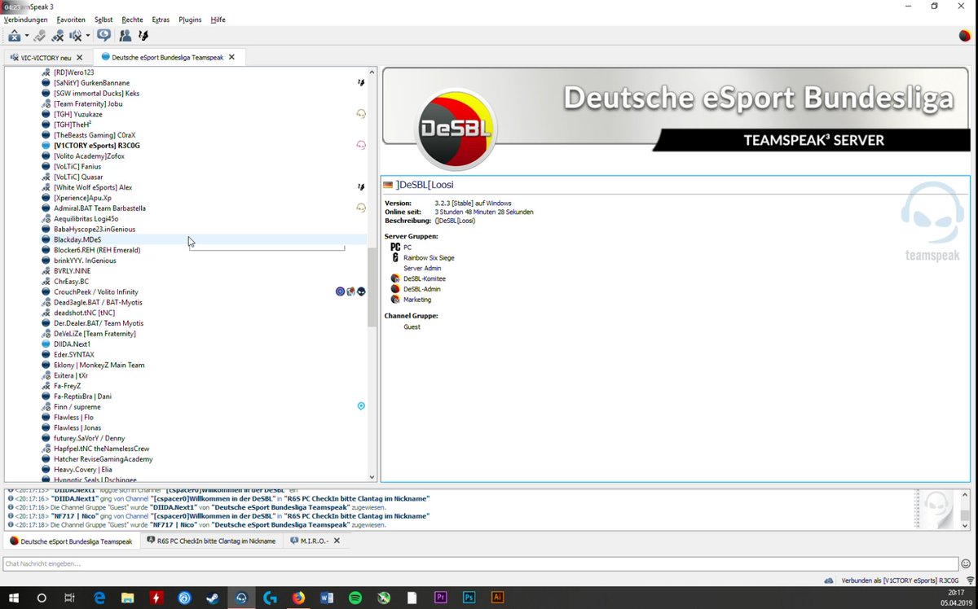Click the badge icon on Finn / supreme row
The width and height of the screenshot is (978, 609).
pyautogui.click(x=361, y=405)
